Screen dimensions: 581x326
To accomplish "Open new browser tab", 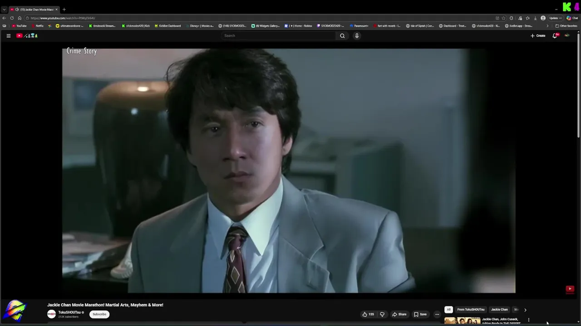I will click(x=64, y=10).
